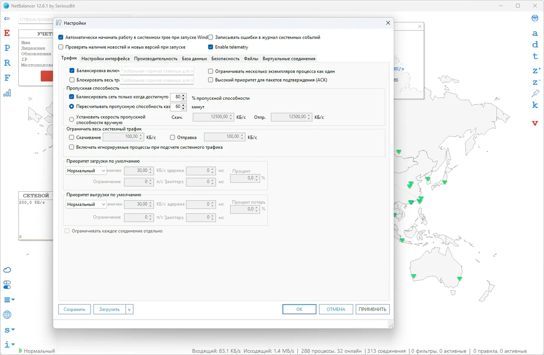
Task: Open default download priority 'Нормальный' dropdown
Action: (x=86, y=170)
